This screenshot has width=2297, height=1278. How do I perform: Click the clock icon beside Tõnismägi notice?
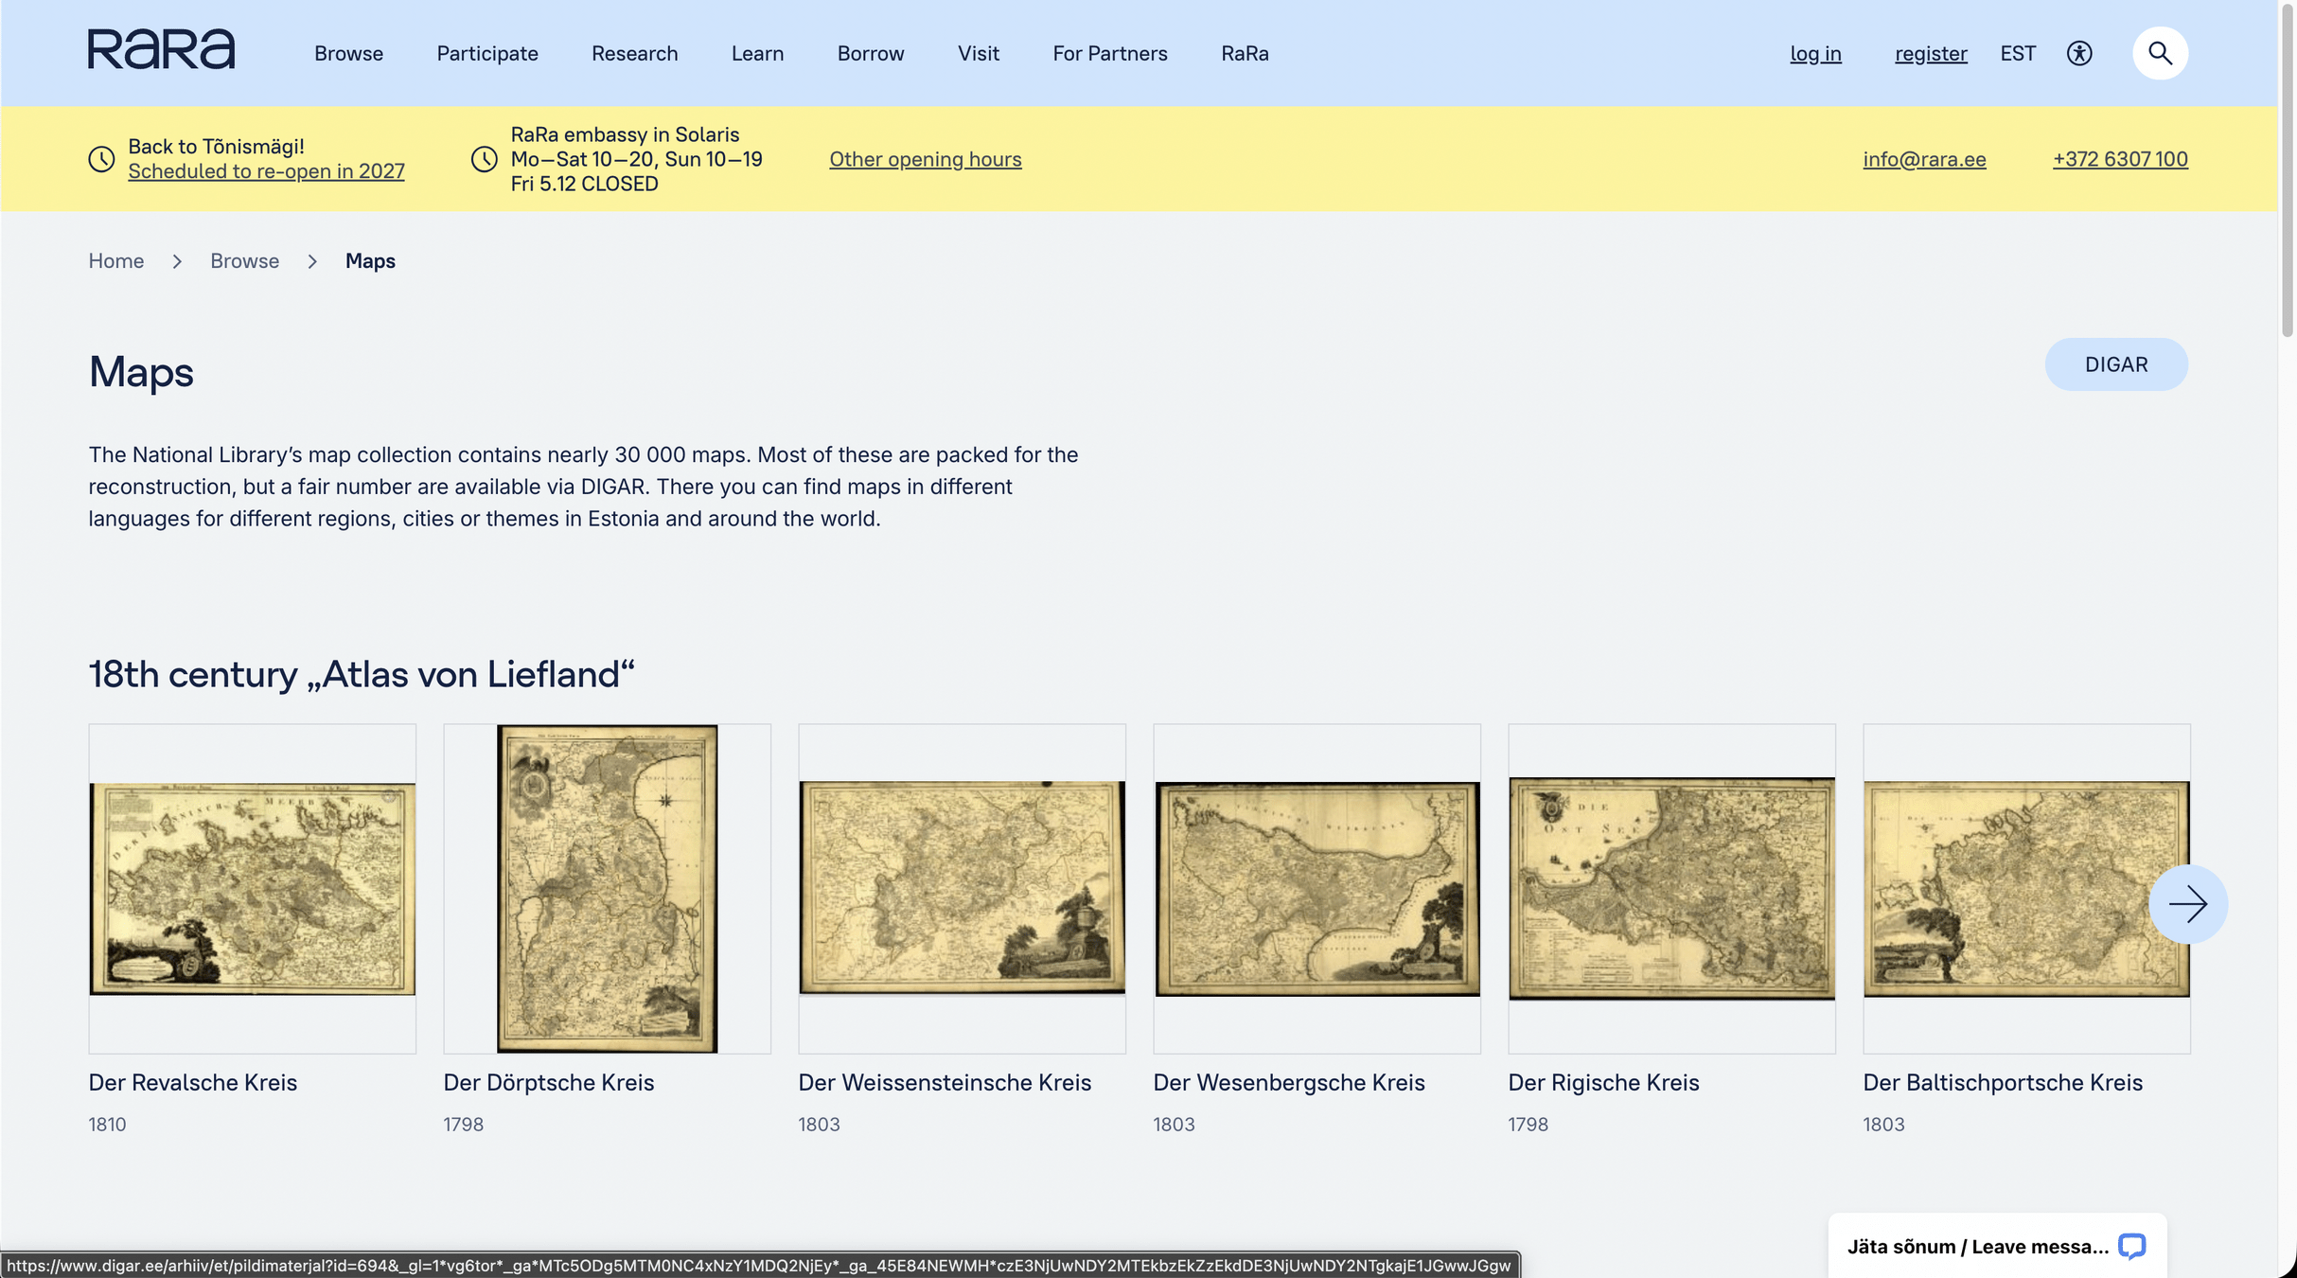[x=101, y=159]
